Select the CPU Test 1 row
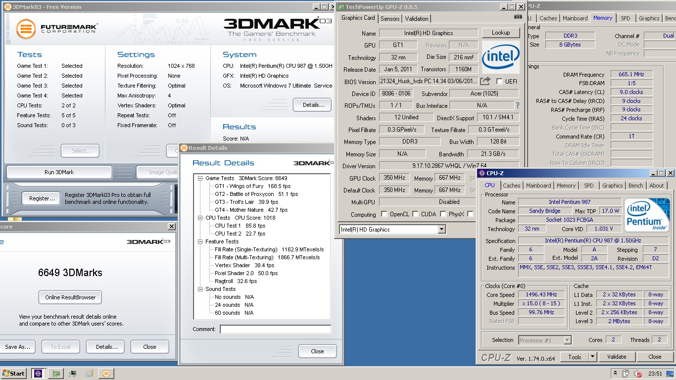Image resolution: width=676 pixels, height=380 pixels. (240, 226)
